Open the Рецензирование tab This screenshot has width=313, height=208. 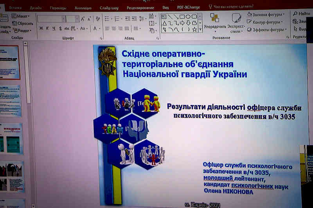coord(140,8)
